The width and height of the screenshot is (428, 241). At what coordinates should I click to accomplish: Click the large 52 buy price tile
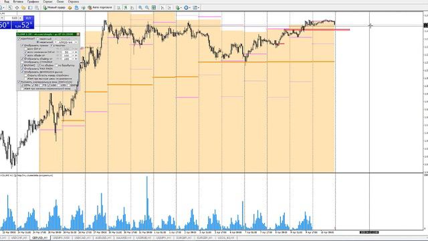point(23,25)
